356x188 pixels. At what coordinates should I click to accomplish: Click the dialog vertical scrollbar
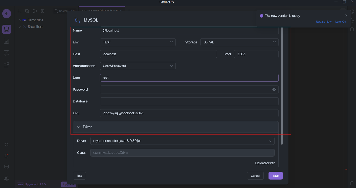282,86
